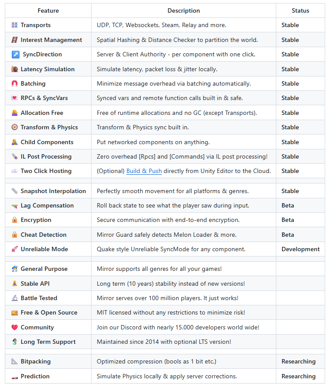Click the Lag Compensation feature name

pos(47,205)
